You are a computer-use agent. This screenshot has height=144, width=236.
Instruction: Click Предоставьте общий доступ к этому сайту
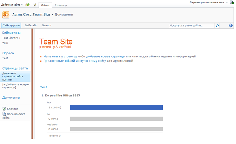point(75,61)
